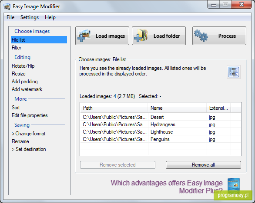Open Edit file properties
This screenshot has height=203, width=255.
(30, 115)
